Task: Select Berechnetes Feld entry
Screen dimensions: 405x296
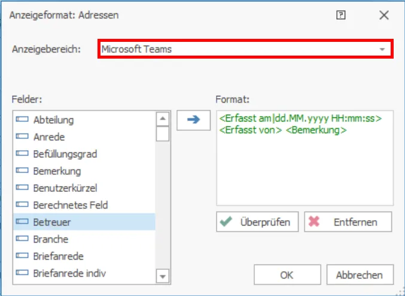Action: pyautogui.click(x=84, y=205)
